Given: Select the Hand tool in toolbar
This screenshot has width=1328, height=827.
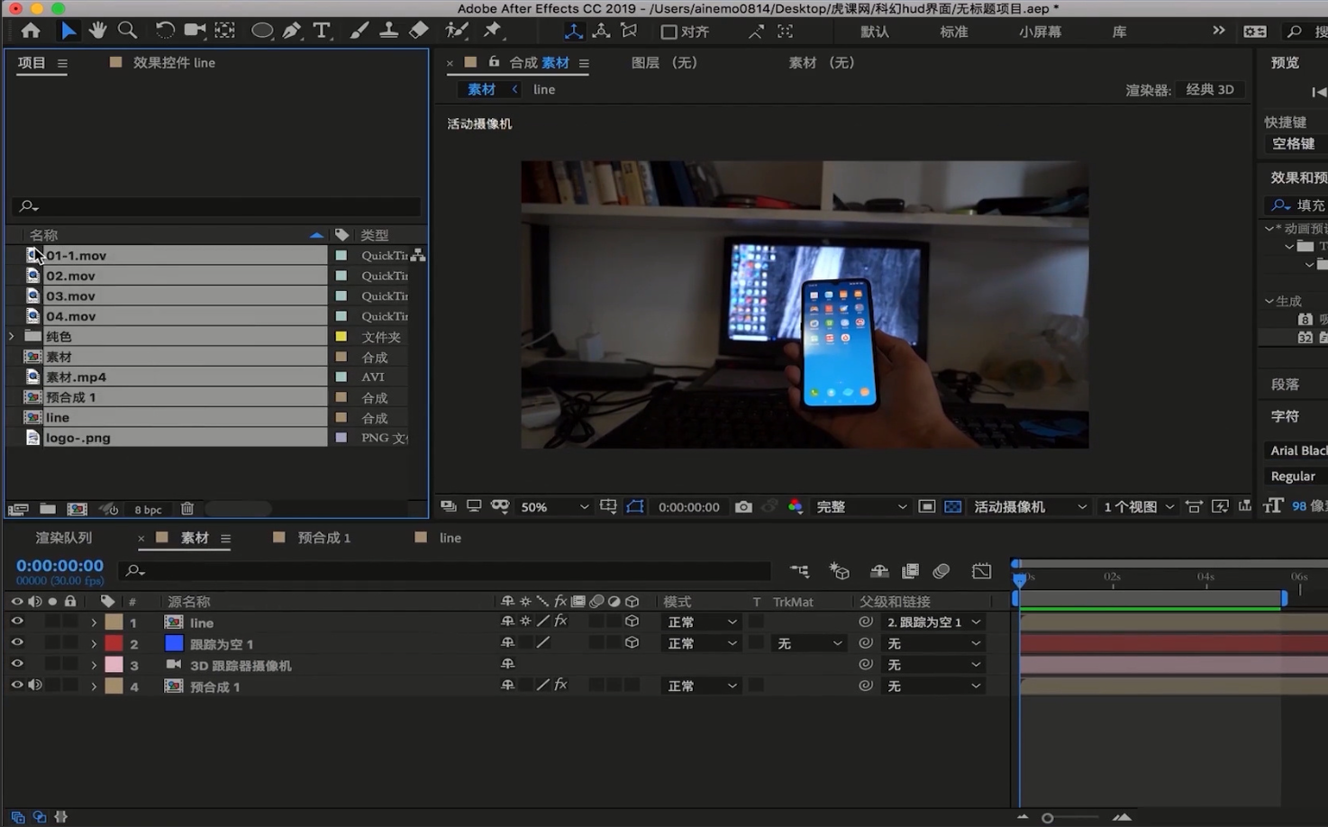Looking at the screenshot, I should coord(97,31).
